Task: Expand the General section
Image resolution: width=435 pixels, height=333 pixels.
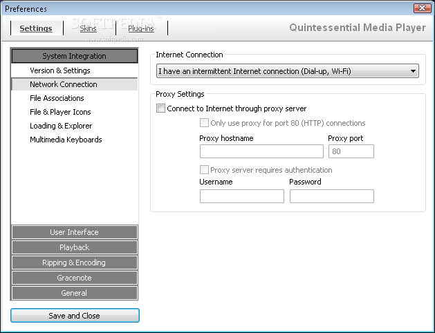Action: [x=75, y=293]
